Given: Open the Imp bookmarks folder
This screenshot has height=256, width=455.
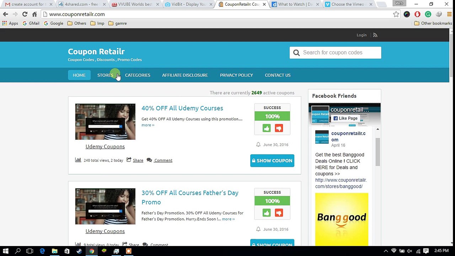Looking at the screenshot, I should click(97, 23).
